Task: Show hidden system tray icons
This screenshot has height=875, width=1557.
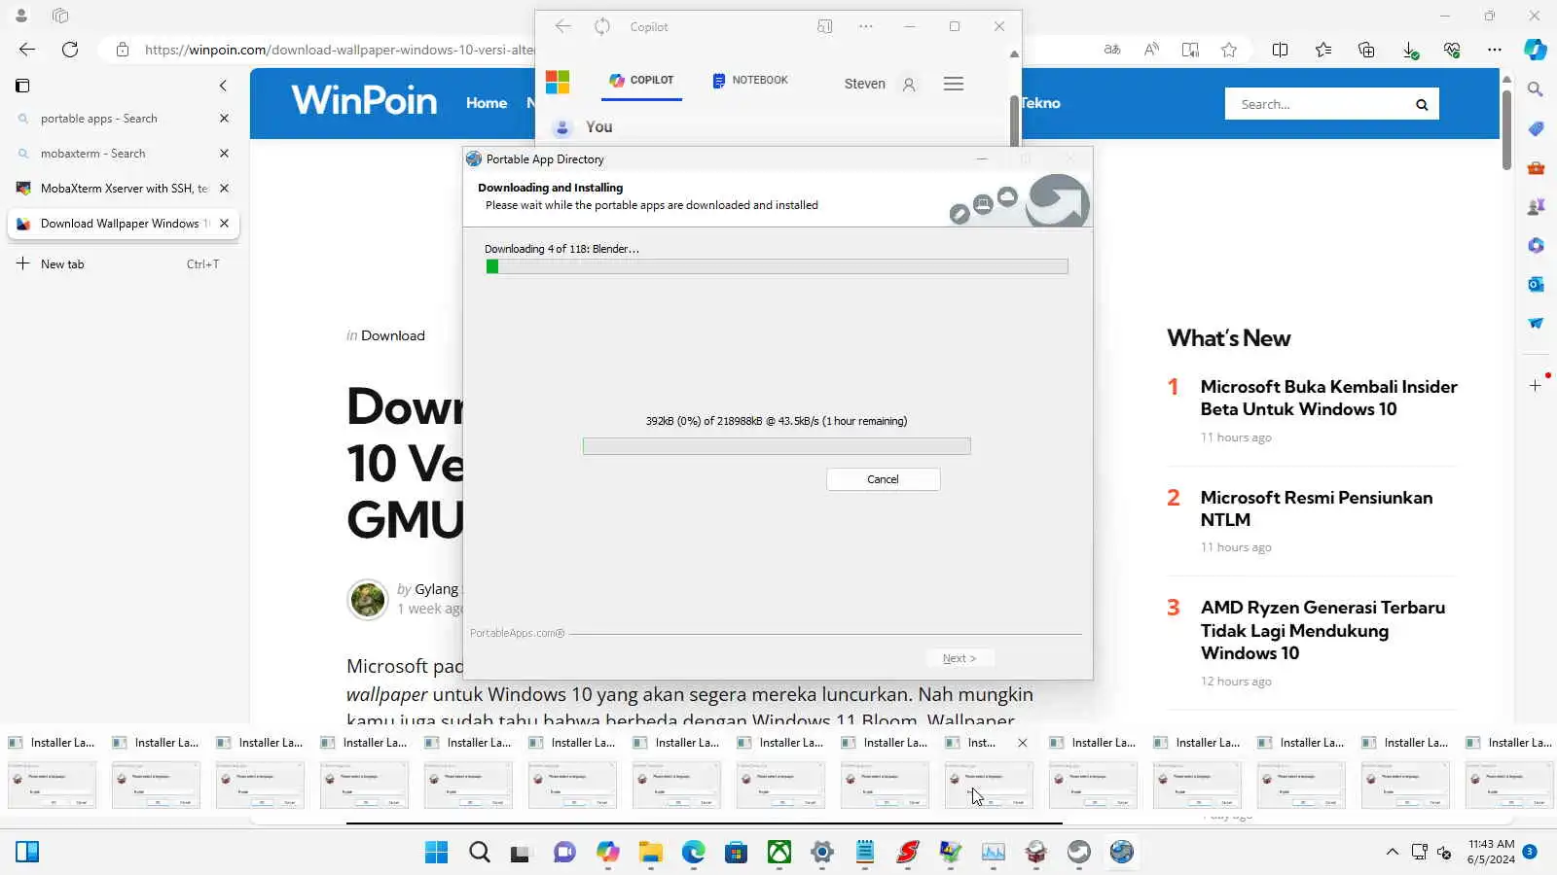Action: 1393,853
